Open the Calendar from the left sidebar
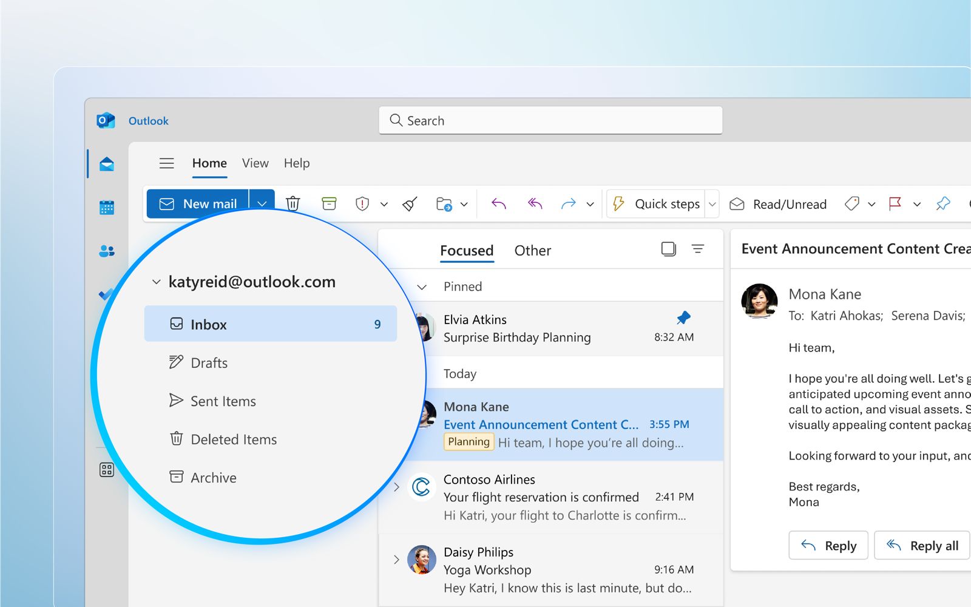The width and height of the screenshot is (971, 607). pos(106,207)
